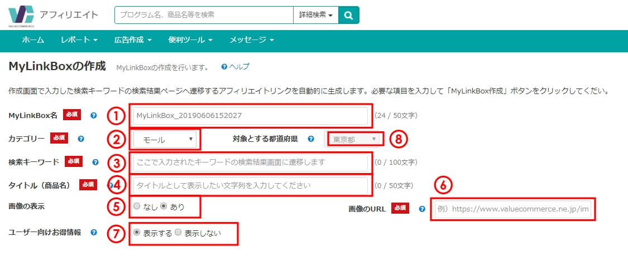Click help icon beside ユーザー向けお得情報

pos(93,232)
